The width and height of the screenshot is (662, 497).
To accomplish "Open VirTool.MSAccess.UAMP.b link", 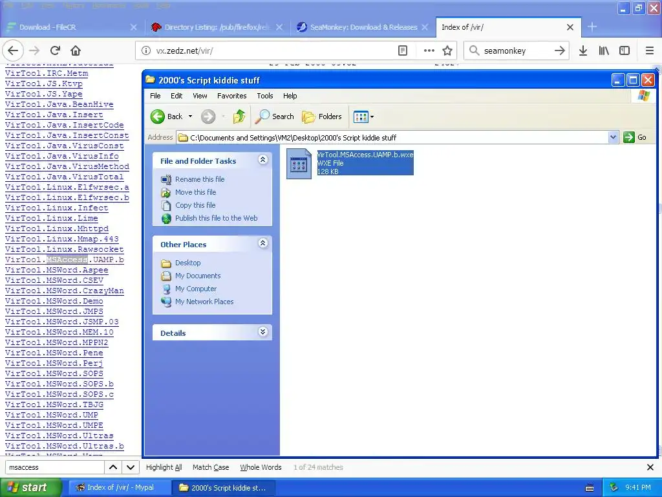I will click(x=65, y=260).
